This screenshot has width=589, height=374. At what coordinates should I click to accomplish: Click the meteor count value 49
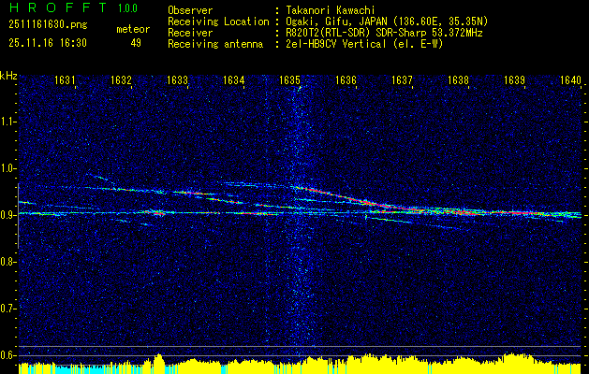tap(136, 43)
